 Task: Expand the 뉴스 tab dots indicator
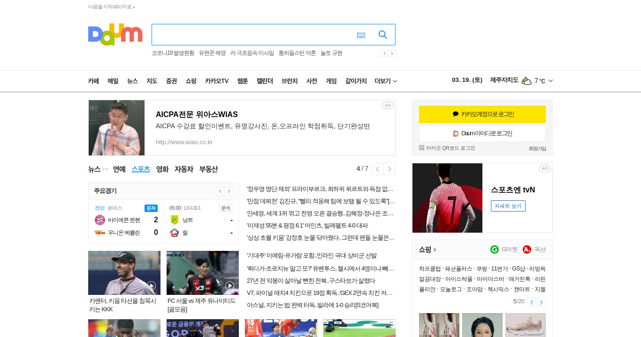click(105, 169)
